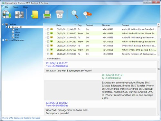The height and width of the screenshot is (121, 161).
Task: Select Gion in the contacts tree
Action: (x=17, y=32)
